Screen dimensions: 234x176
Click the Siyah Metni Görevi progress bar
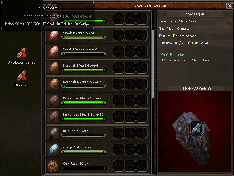click(x=84, y=37)
